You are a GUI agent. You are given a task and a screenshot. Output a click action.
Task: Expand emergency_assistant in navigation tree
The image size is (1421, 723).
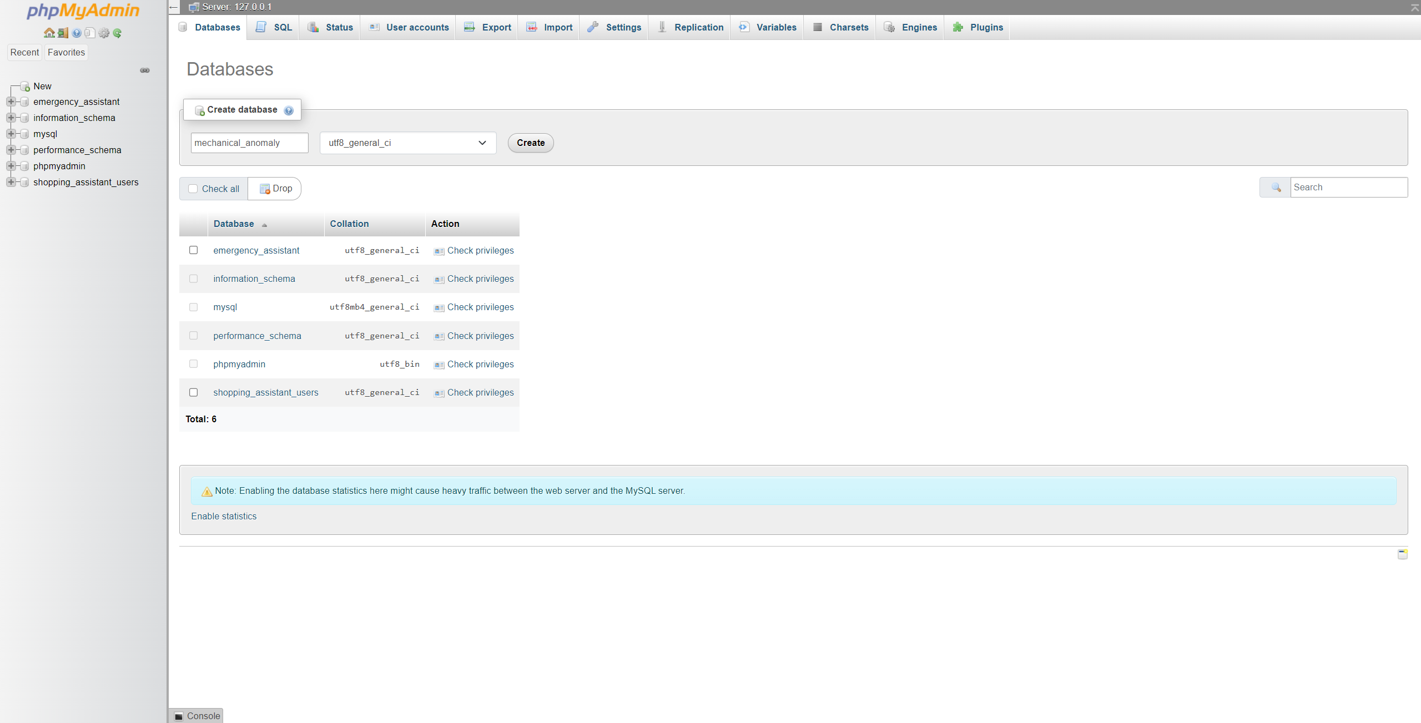click(x=11, y=102)
